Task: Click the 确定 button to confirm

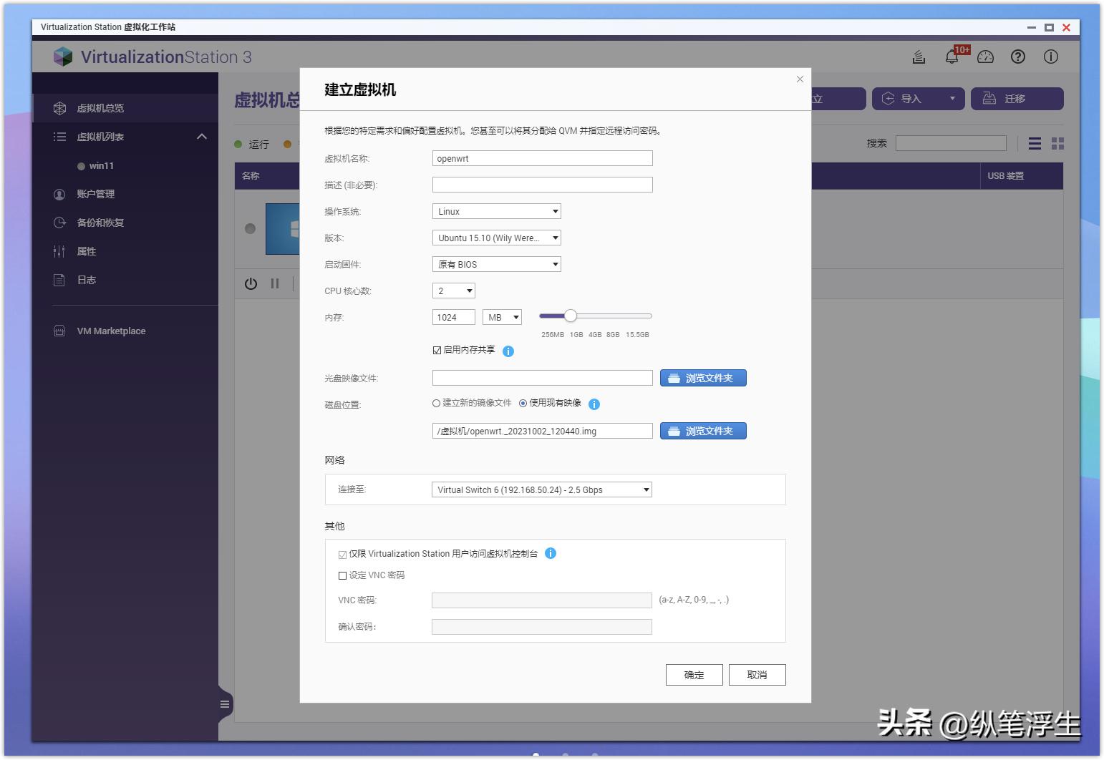Action: 693,674
